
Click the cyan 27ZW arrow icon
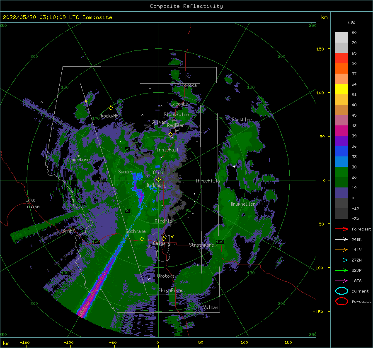click(342, 260)
